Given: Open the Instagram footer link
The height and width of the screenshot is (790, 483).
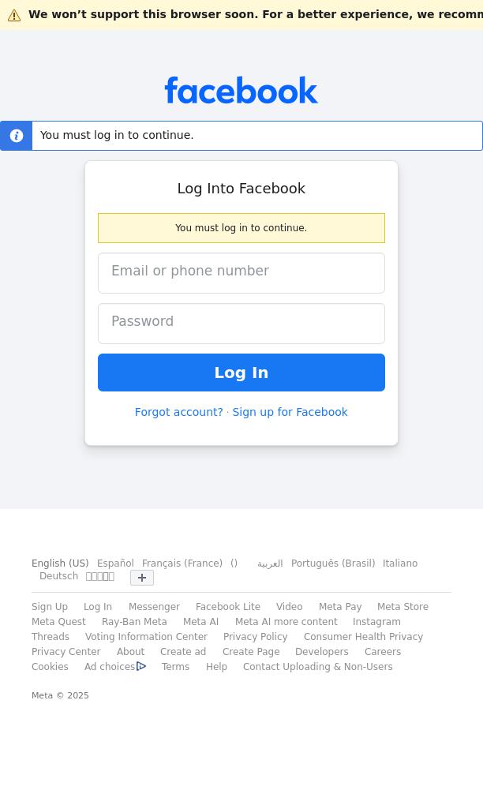Looking at the screenshot, I should 376,622.
